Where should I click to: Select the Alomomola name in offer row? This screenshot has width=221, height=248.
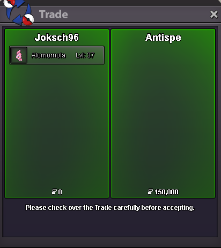tap(48, 55)
